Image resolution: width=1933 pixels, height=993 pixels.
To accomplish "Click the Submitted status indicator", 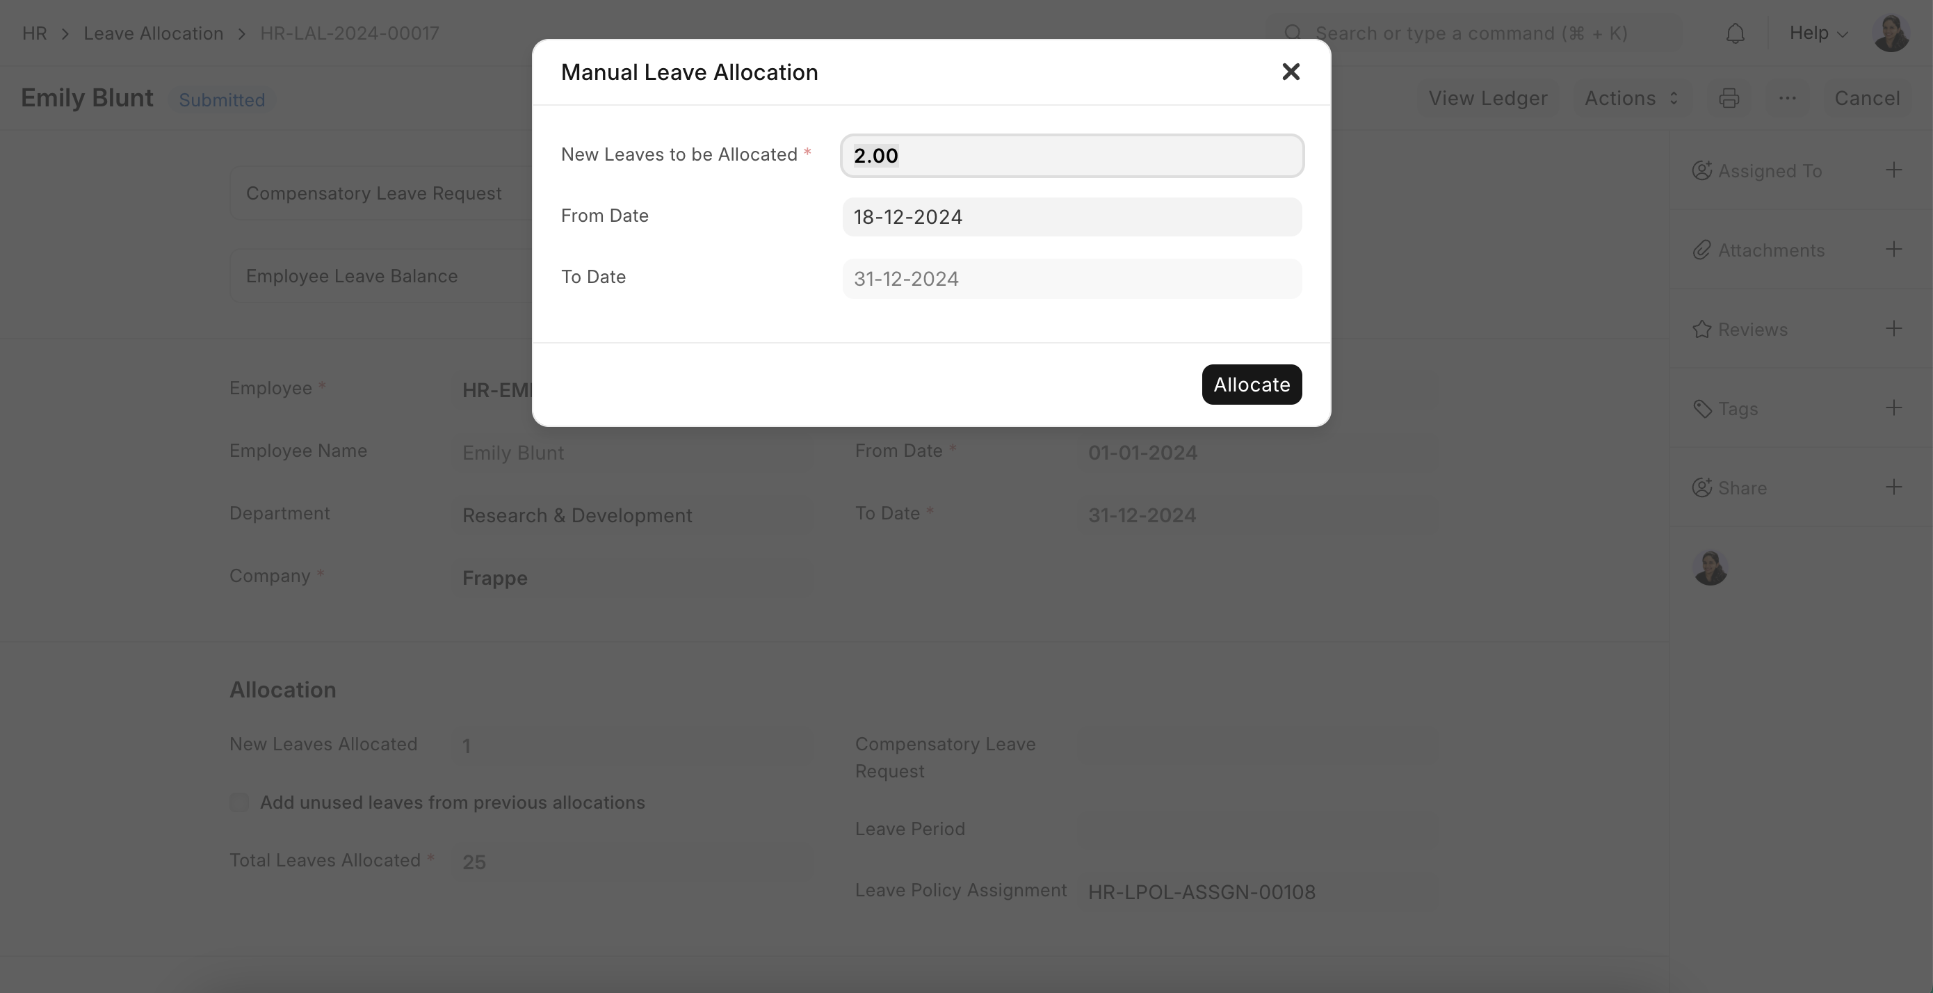I will (222, 100).
